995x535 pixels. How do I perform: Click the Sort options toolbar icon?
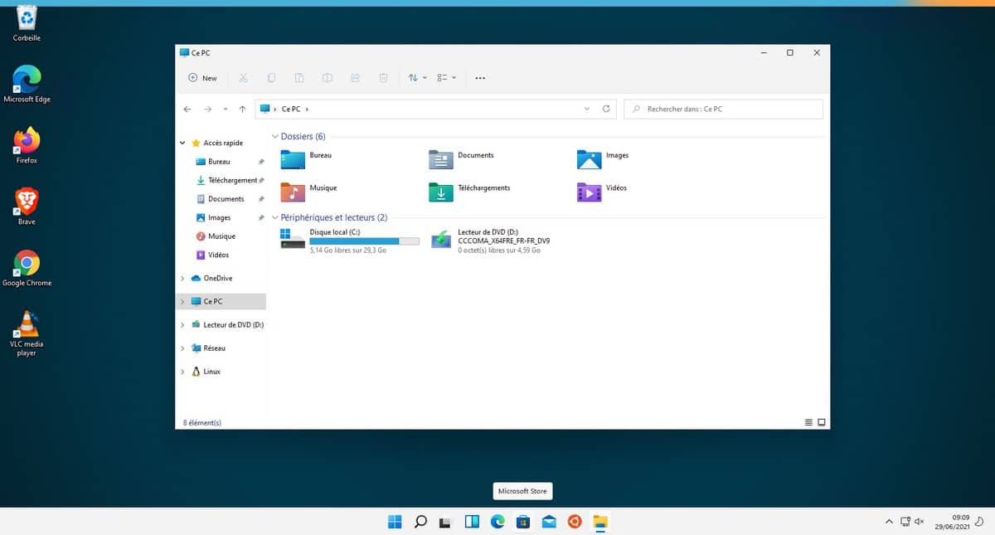pos(417,78)
